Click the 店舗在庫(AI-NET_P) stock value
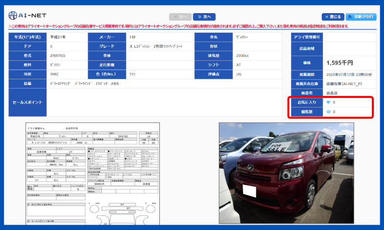The width and height of the screenshot is (384, 230). tap(344, 84)
